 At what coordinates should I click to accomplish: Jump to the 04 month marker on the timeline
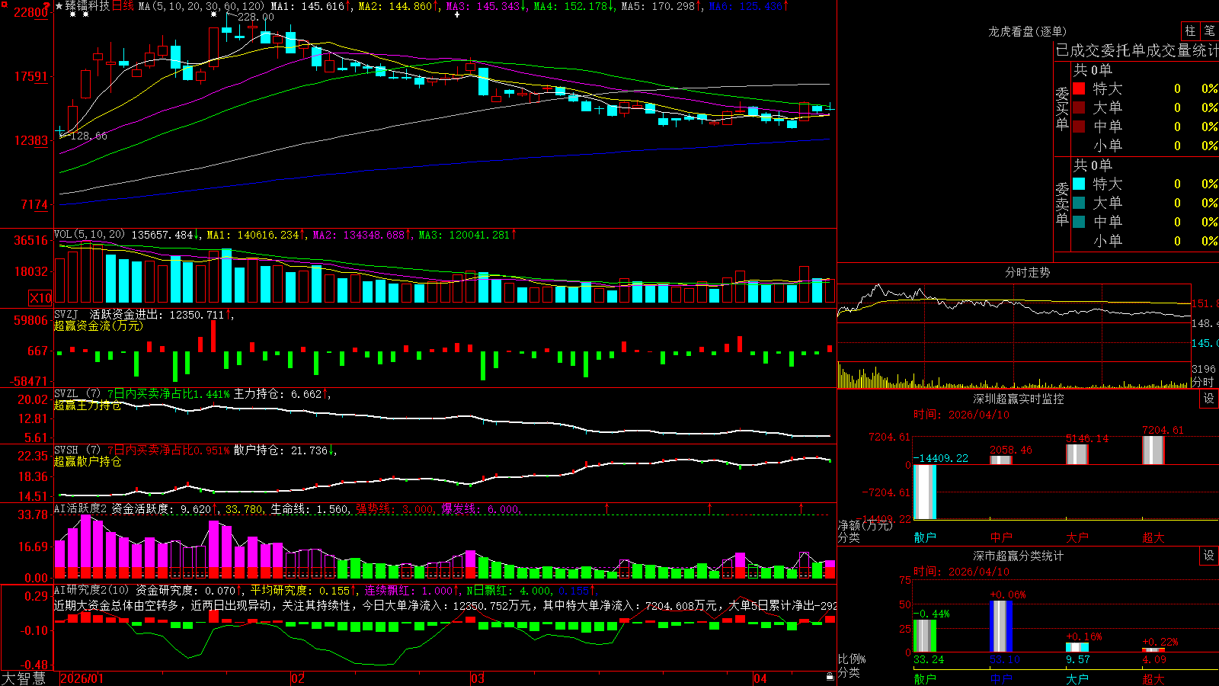coord(760,678)
